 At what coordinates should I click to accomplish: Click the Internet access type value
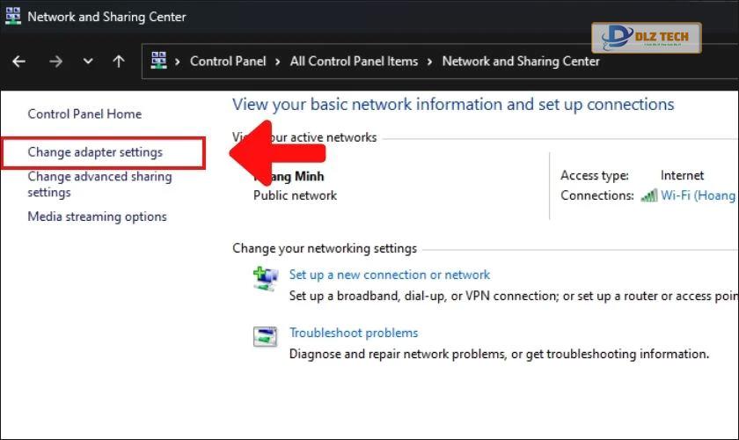tap(682, 175)
